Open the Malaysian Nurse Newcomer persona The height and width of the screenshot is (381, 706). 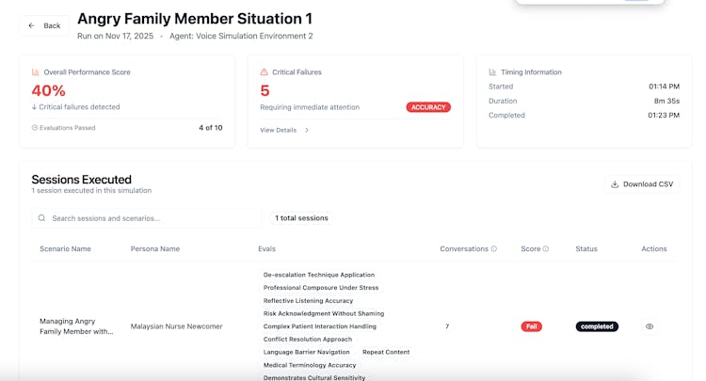click(x=176, y=326)
